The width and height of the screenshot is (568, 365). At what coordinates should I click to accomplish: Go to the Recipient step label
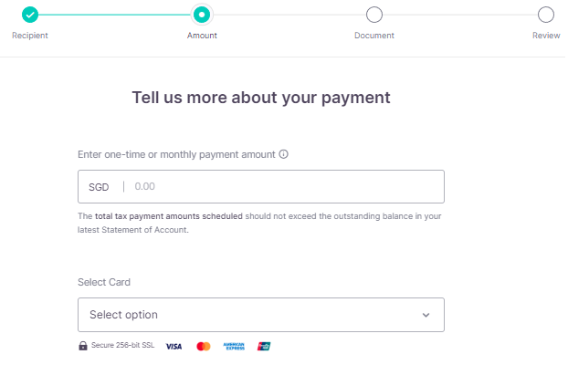[30, 36]
